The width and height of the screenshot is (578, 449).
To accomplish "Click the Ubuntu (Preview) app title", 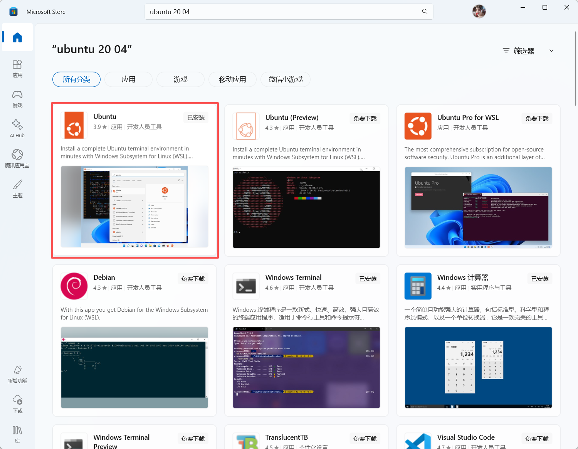I will (x=292, y=118).
